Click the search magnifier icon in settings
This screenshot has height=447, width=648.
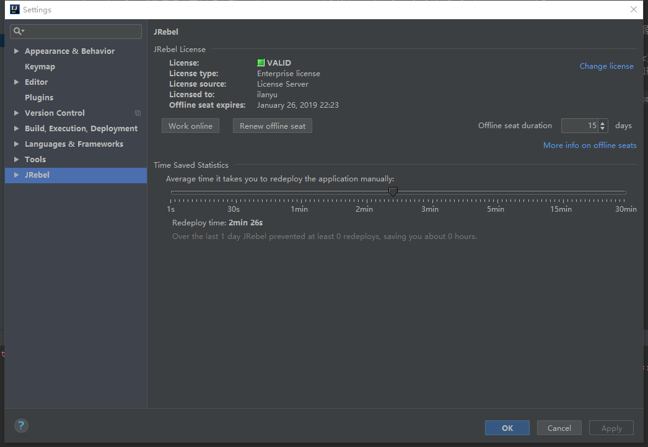(x=18, y=31)
